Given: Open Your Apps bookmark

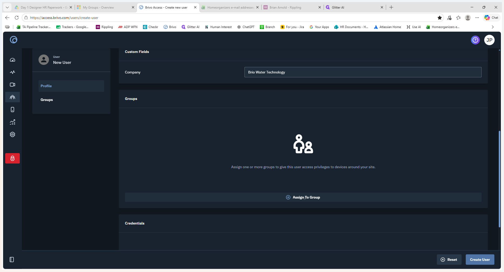Looking at the screenshot, I should [x=319, y=27].
